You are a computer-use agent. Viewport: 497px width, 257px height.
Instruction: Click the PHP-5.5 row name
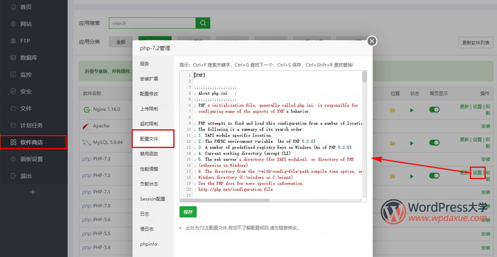102,233
